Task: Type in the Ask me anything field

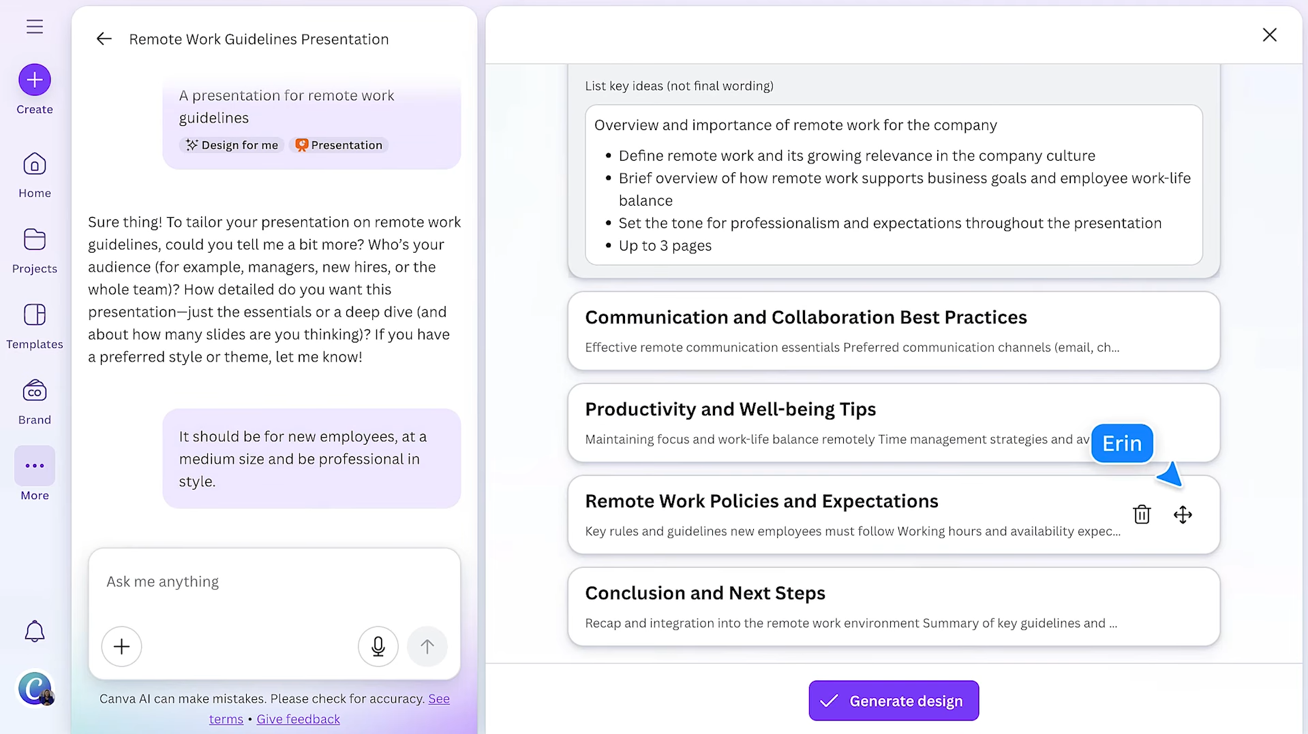Action: click(x=274, y=582)
